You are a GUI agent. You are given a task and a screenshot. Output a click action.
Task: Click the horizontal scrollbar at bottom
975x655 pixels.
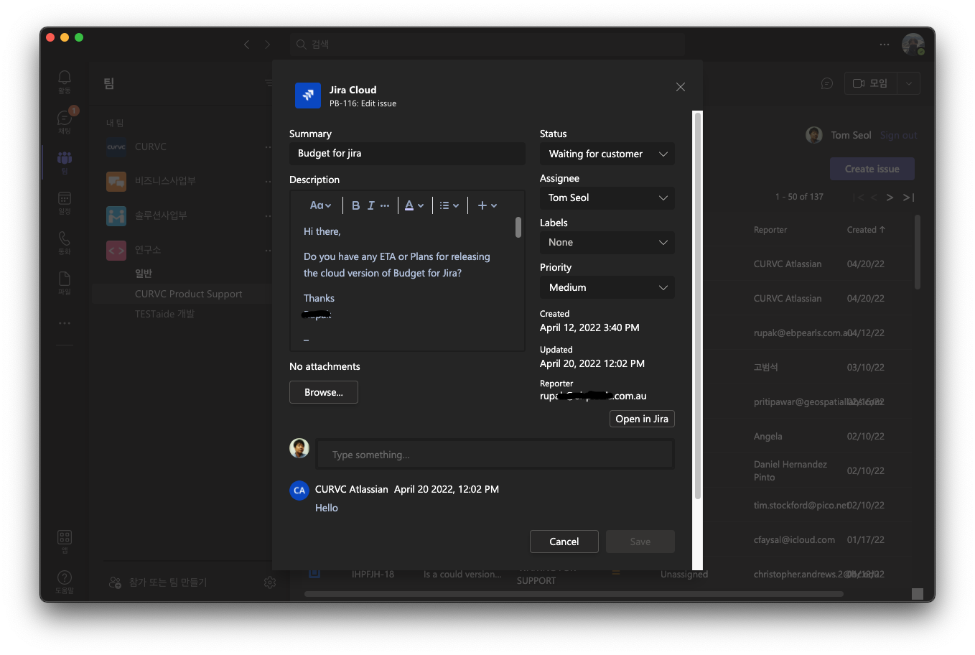pos(574,594)
